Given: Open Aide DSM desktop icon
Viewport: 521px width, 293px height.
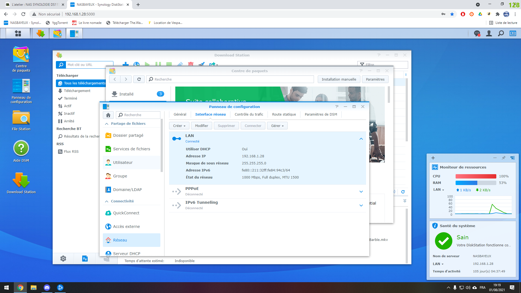Looking at the screenshot, I should (x=21, y=151).
